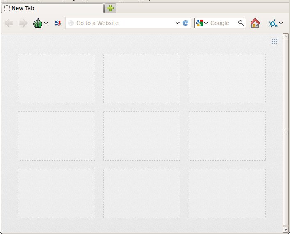The width and height of the screenshot is (290, 234).
Task: Click the Google search input box
Action: coord(223,23)
